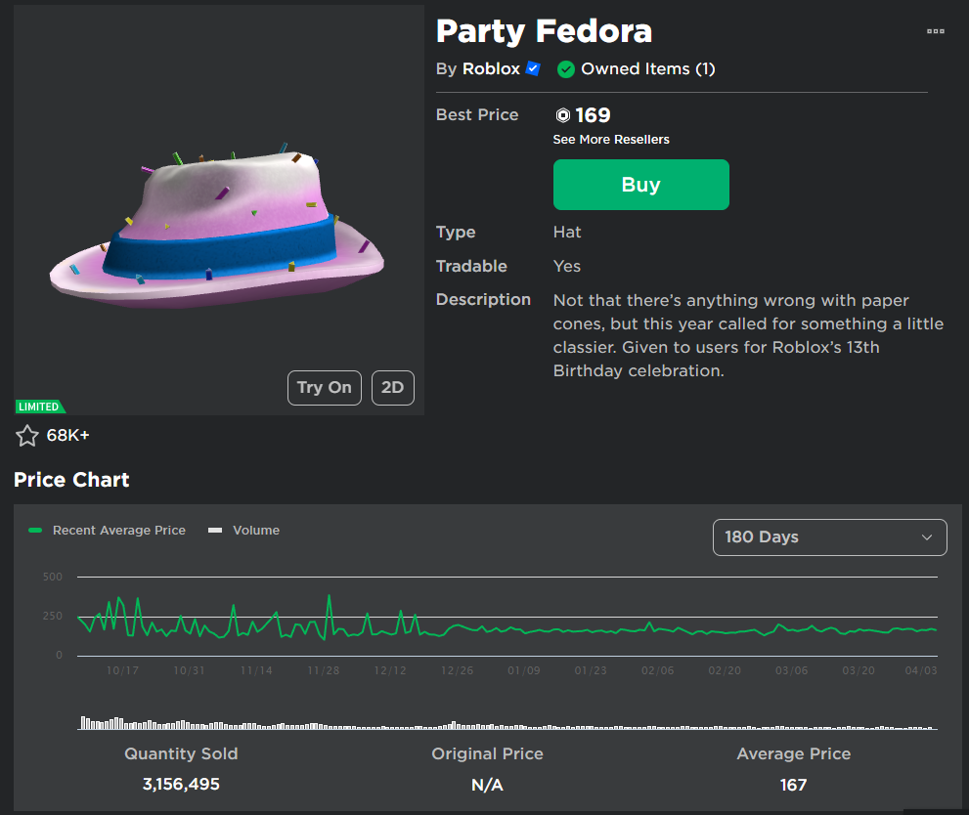Click the Price Chart heading
The image size is (969, 815).
pyautogui.click(x=71, y=480)
